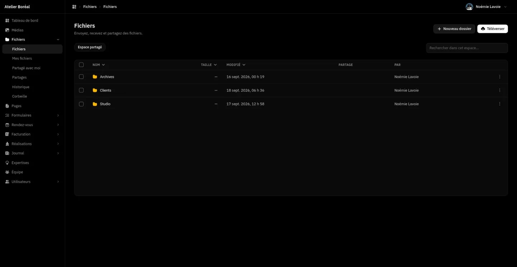Open the user account dropdown chevron
Screen dimensions: 517x267
(506, 7)
